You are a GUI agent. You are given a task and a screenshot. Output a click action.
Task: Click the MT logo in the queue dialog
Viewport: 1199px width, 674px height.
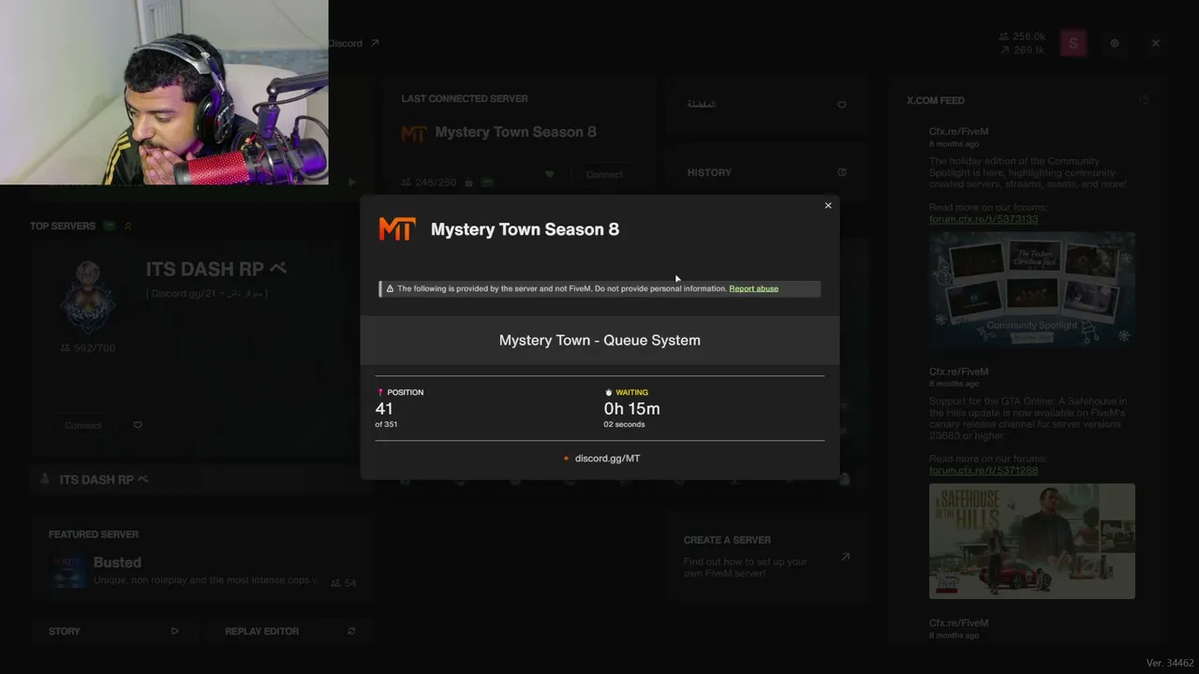[397, 229]
